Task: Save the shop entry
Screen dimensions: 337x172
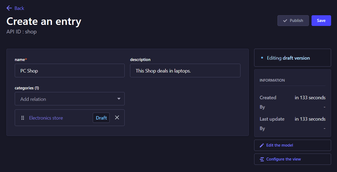Action: 321,21
